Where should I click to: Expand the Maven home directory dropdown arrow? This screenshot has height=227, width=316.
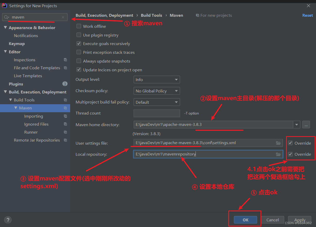[296, 125]
